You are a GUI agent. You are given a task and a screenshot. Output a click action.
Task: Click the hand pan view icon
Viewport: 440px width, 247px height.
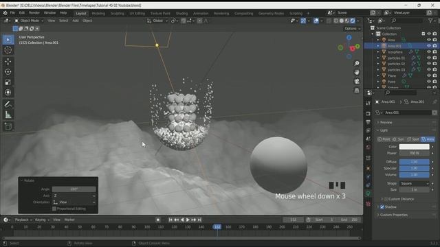tap(357, 72)
